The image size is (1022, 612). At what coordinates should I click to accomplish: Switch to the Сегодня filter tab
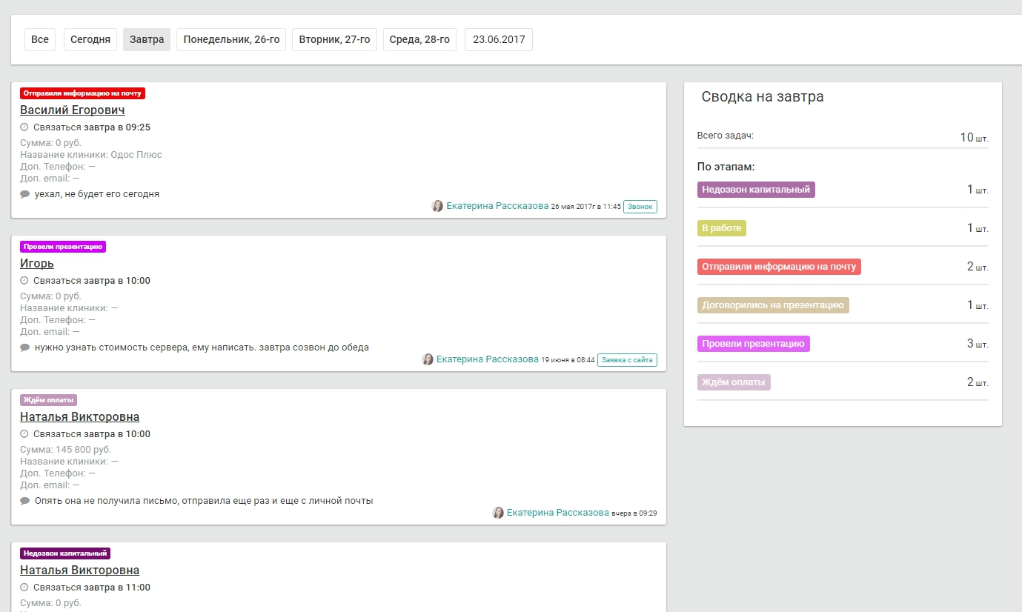click(90, 39)
